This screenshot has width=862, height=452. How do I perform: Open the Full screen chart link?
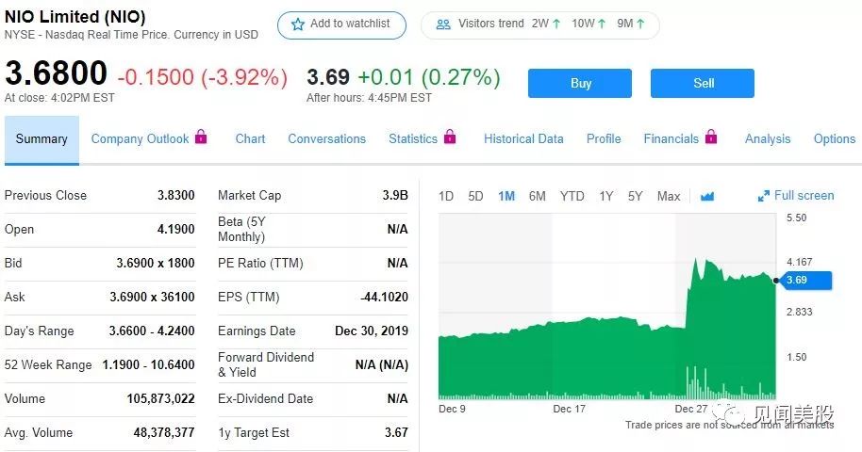tap(796, 196)
